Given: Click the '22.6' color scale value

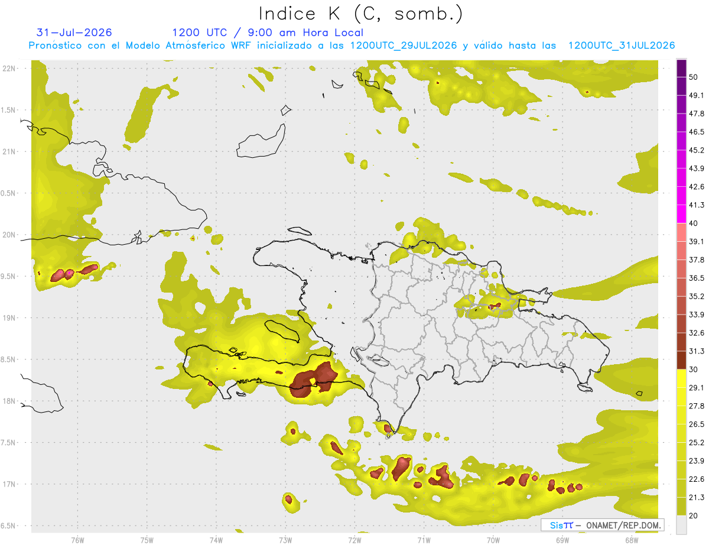Looking at the screenshot, I should [697, 479].
